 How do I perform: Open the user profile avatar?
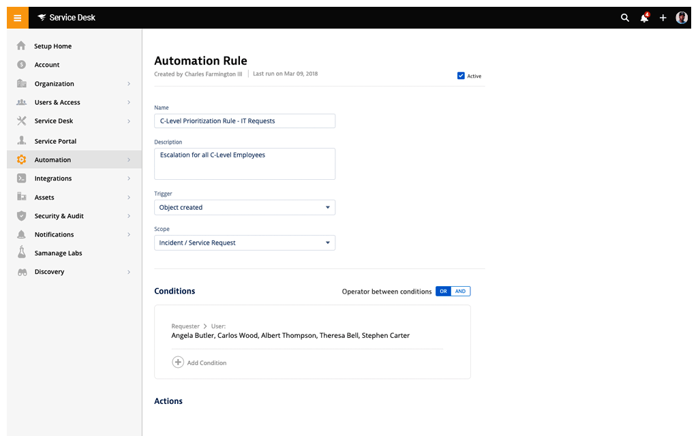682,17
